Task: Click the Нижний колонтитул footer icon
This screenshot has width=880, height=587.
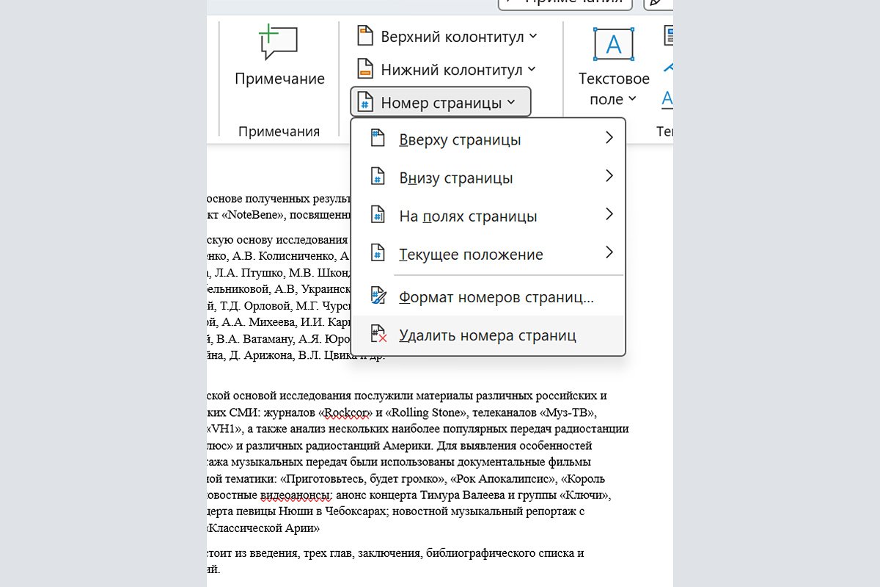Action: click(365, 68)
